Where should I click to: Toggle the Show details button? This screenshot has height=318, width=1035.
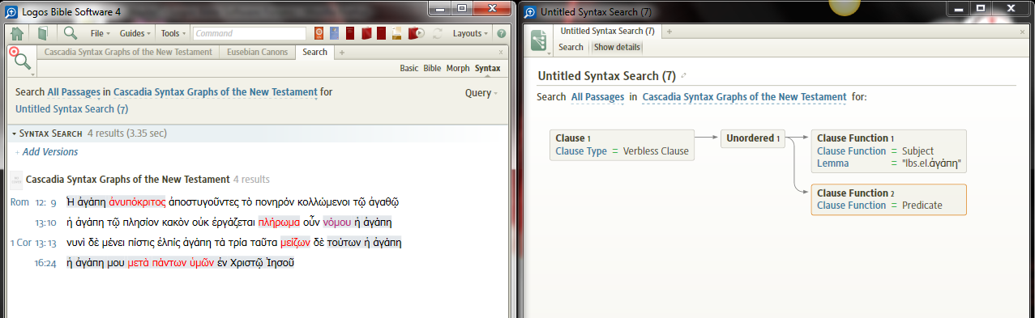pos(617,47)
